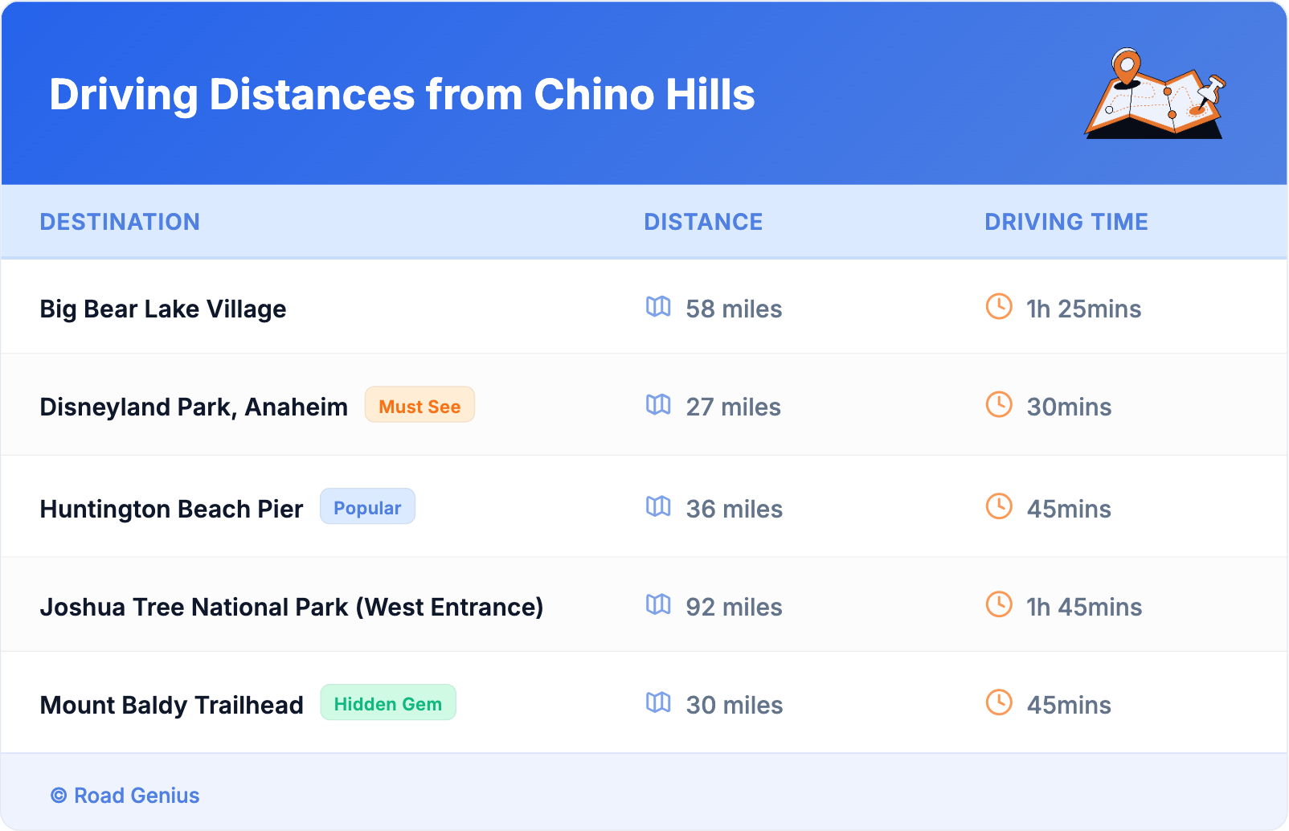Select Mount Baldy Trailhead destination
Viewport: 1289px width, 831px height.
point(171,706)
